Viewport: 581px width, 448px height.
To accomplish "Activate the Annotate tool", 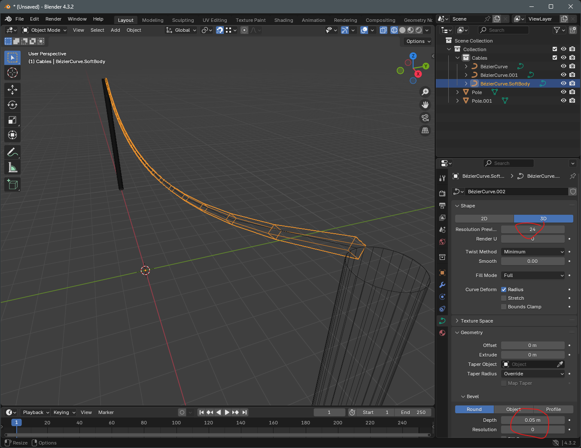I will pyautogui.click(x=12, y=152).
